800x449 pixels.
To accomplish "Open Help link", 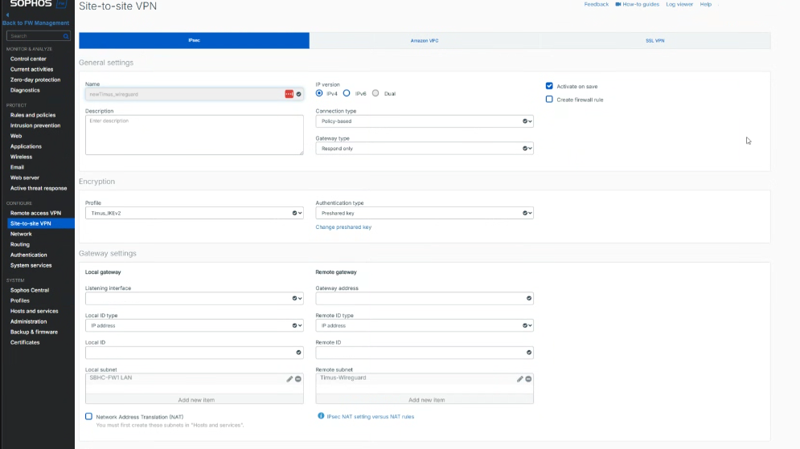I will (x=706, y=4).
